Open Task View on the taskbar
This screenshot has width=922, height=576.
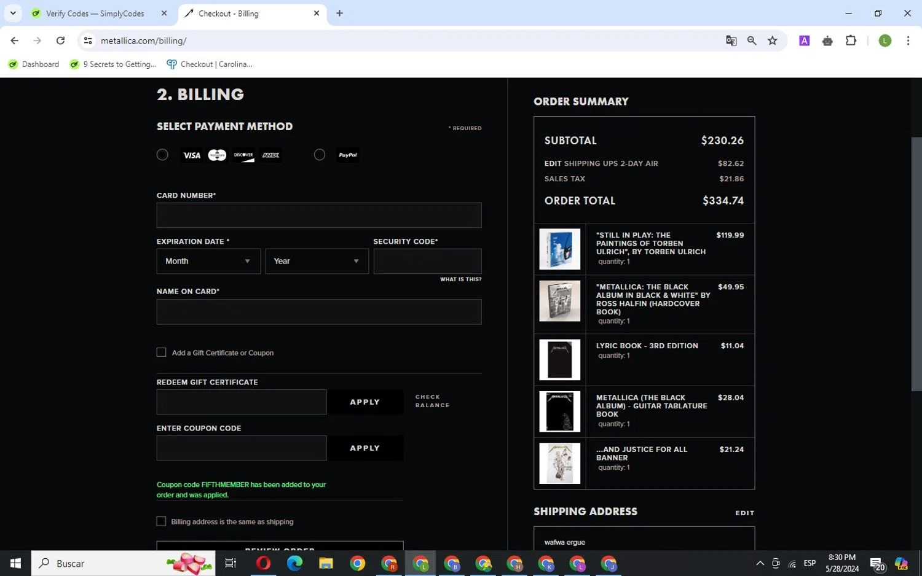(x=231, y=563)
